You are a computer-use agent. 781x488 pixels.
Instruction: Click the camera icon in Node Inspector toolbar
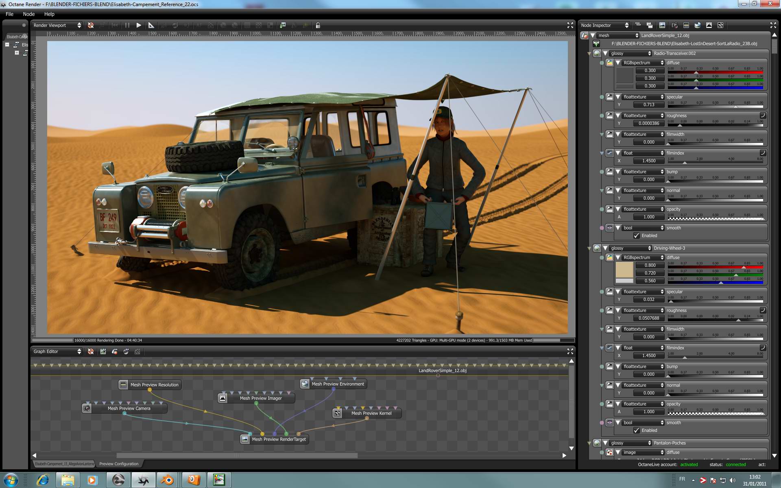(x=674, y=25)
